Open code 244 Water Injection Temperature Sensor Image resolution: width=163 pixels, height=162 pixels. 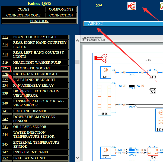(x=5, y=134)
